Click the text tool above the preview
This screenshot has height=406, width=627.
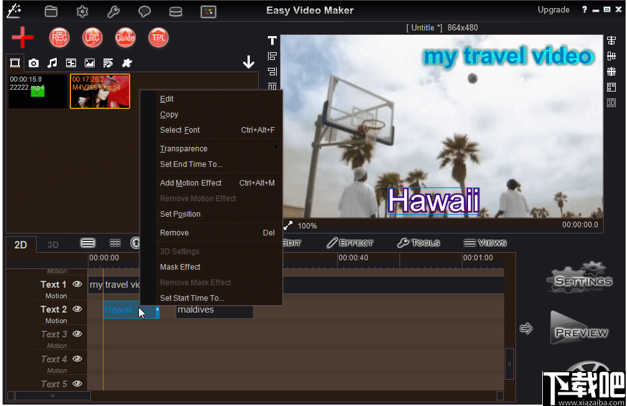point(272,40)
